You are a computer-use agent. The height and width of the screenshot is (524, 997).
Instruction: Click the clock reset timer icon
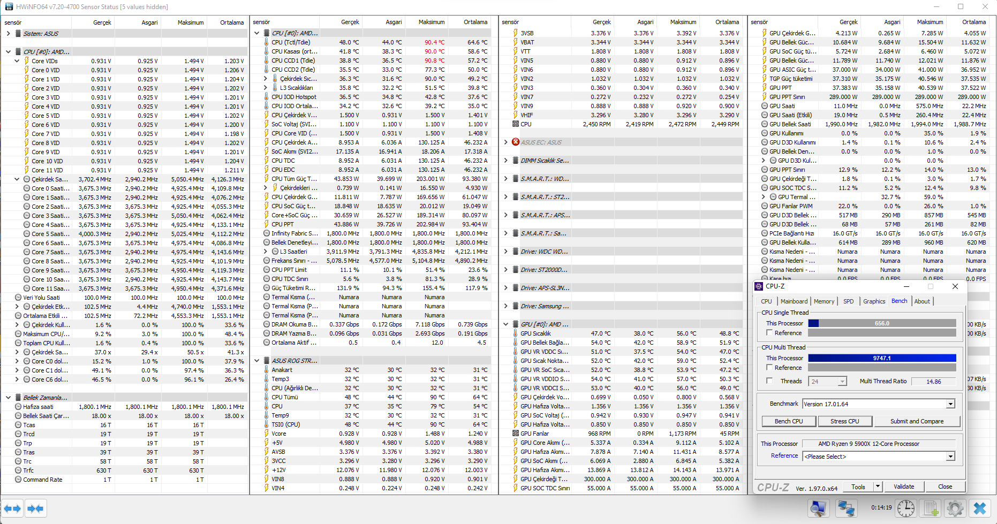click(x=906, y=508)
